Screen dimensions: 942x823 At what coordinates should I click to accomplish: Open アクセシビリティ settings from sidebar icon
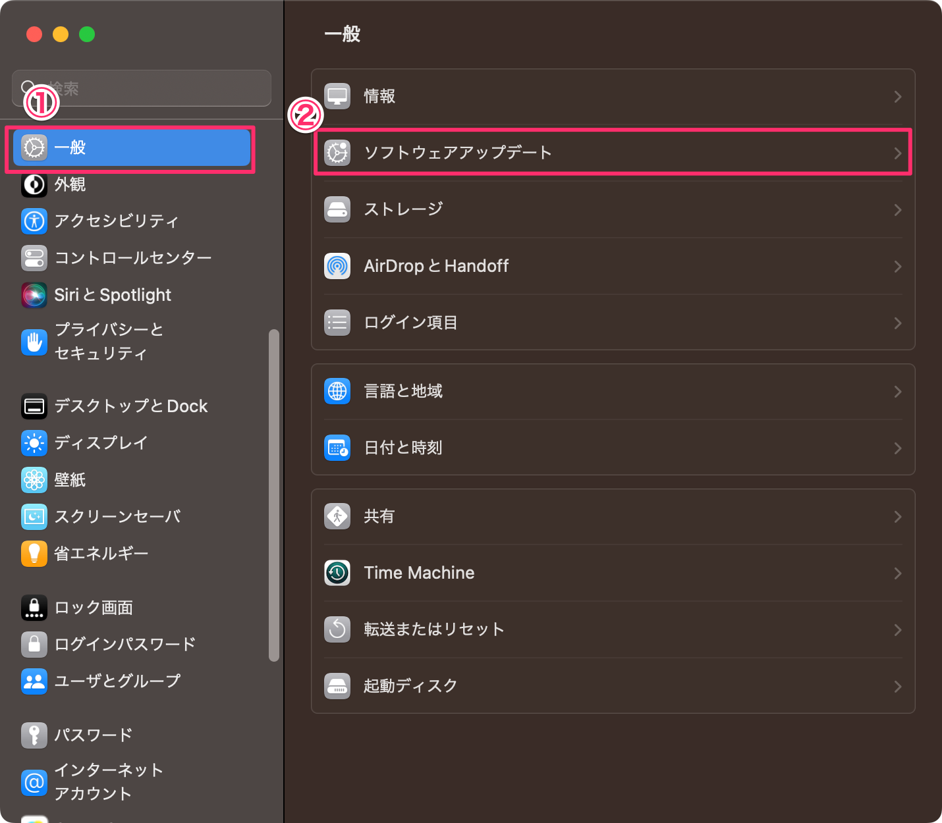tap(34, 221)
